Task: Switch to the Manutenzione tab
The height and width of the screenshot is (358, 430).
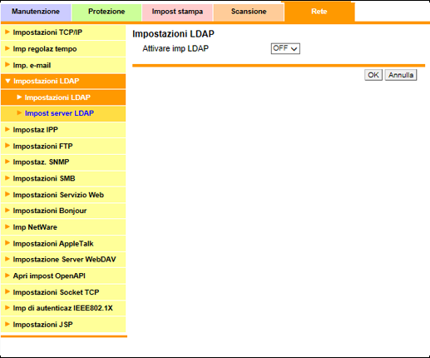Action: pos(36,12)
